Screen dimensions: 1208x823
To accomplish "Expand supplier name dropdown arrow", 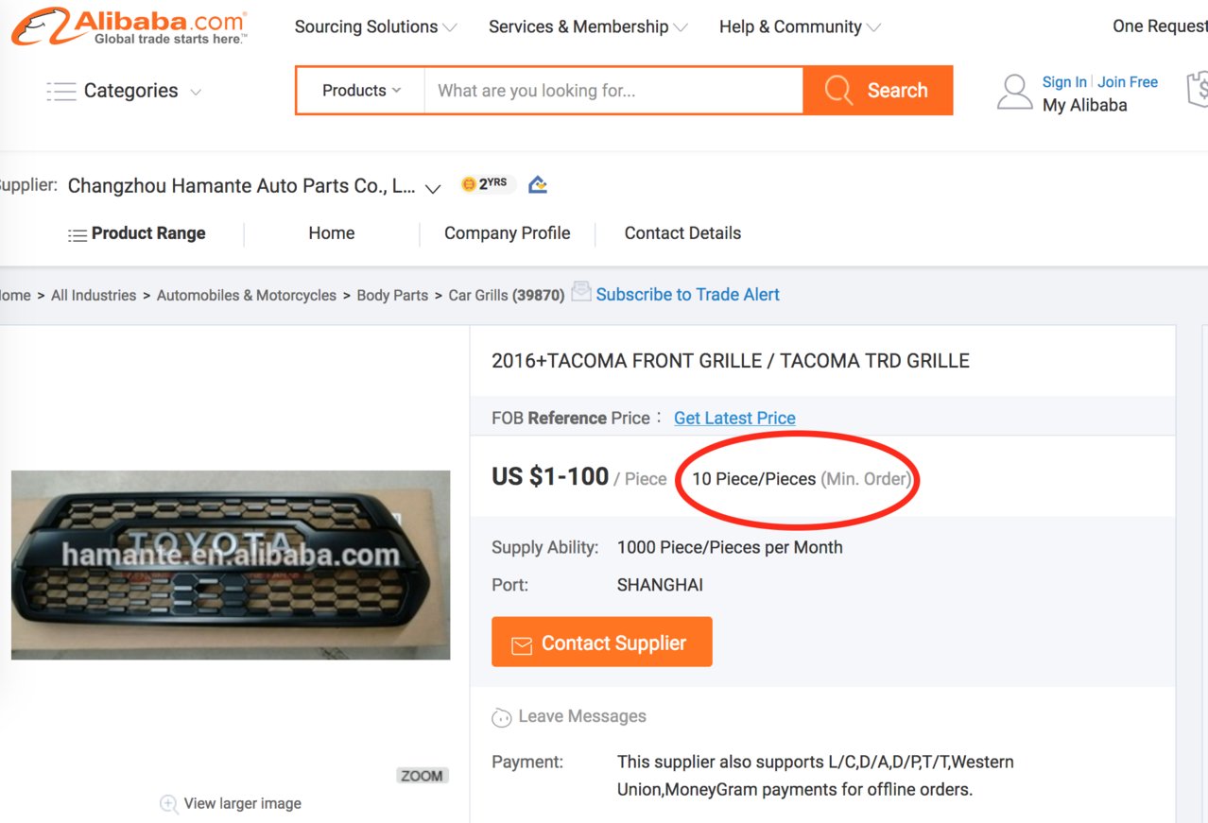I will point(433,188).
